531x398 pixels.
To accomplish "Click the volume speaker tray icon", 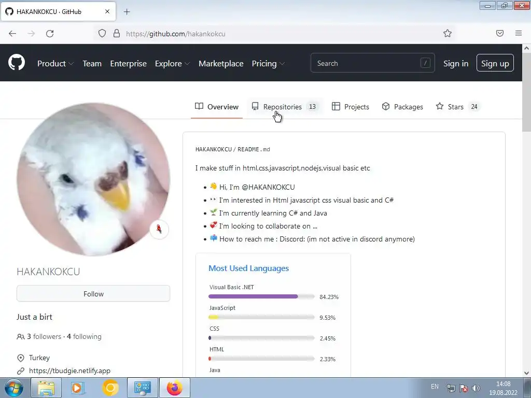I will coord(476,388).
